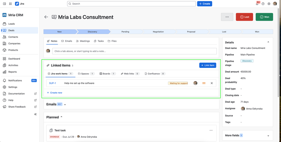Open Settings in the sidebar
Viewport: 281px width, 142px height.
coord(20,87)
